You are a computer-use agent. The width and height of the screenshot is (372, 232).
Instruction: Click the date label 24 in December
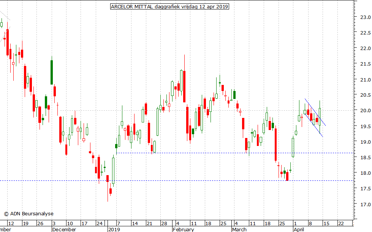click(100, 223)
